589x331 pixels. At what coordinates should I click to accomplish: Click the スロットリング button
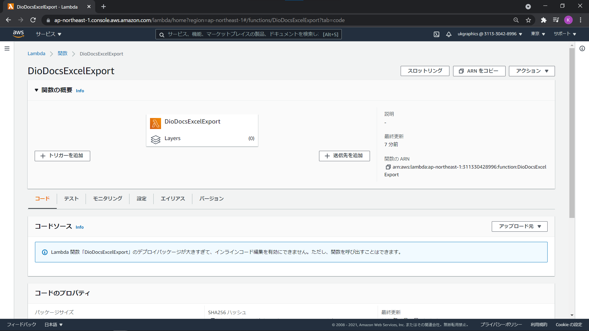[x=425, y=71]
